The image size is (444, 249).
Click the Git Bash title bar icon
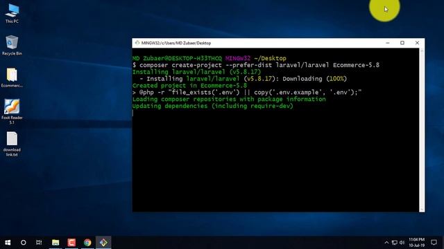137,43
